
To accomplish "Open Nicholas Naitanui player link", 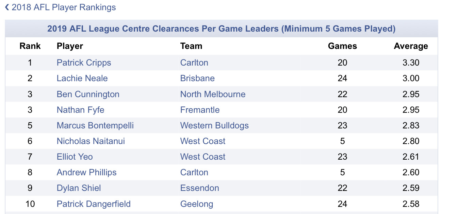I will pyautogui.click(x=91, y=141).
